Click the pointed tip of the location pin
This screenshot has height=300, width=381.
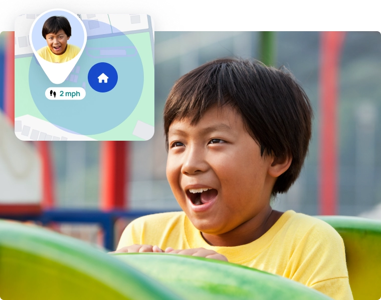58,80
